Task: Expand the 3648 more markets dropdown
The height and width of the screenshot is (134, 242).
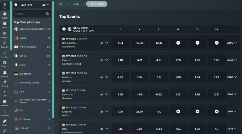Action: pos(232,60)
